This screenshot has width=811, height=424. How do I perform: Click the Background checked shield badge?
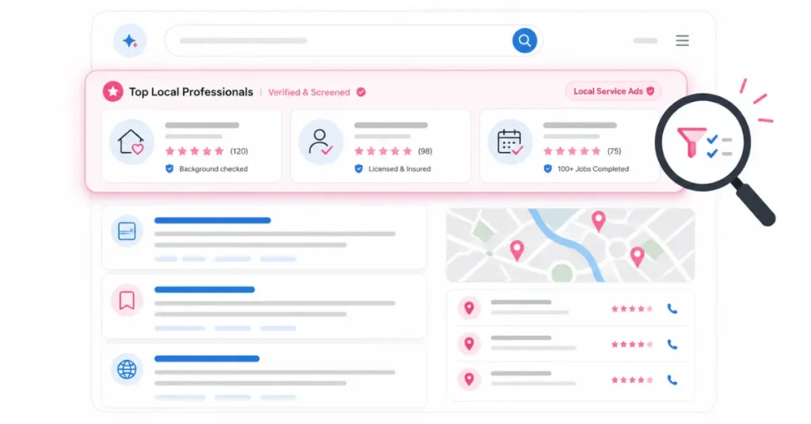[207, 168]
